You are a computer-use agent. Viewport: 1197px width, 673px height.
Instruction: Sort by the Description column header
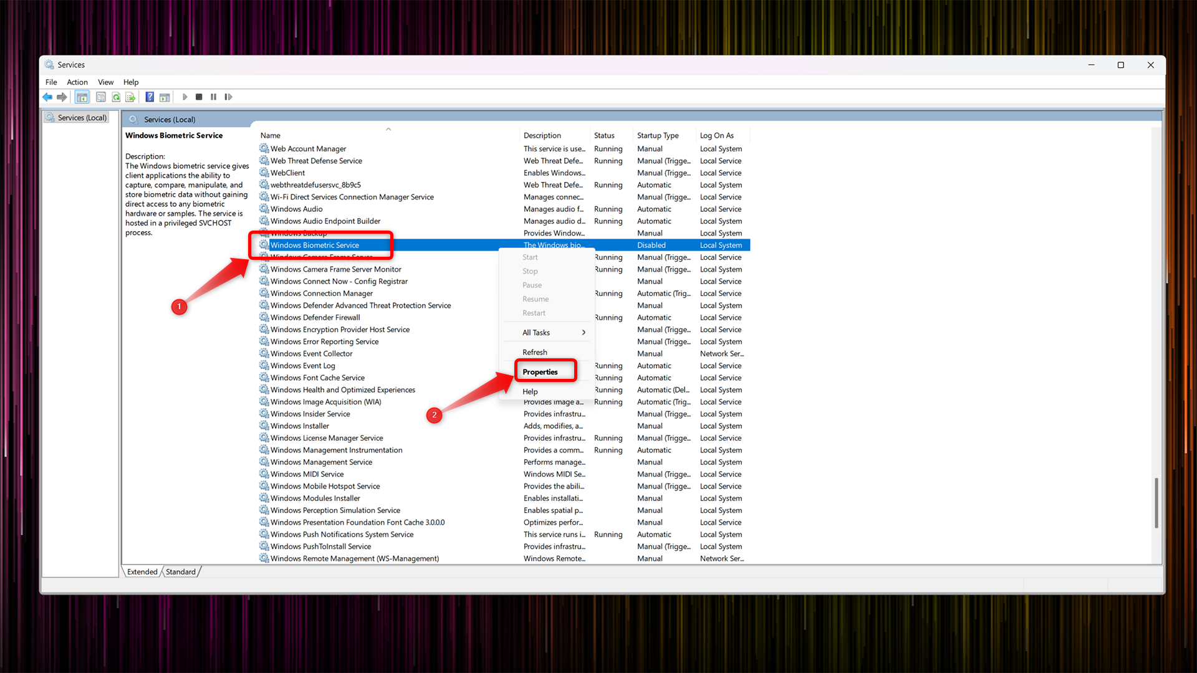pos(555,135)
